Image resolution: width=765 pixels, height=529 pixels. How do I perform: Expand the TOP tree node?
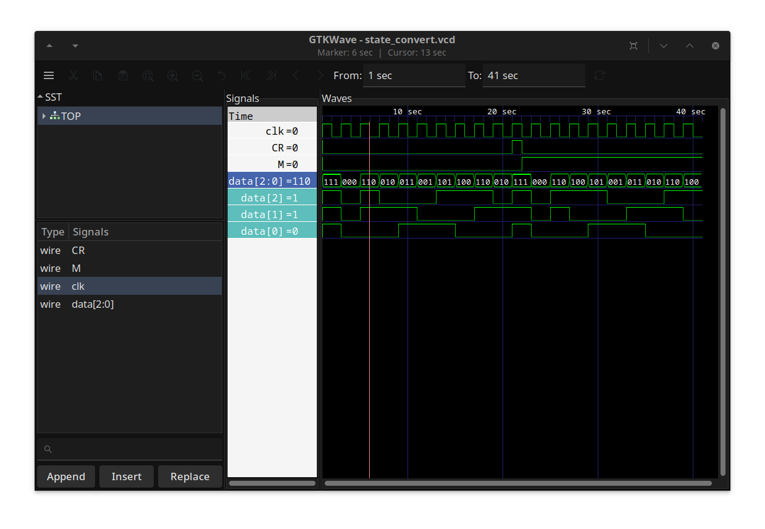[44, 116]
